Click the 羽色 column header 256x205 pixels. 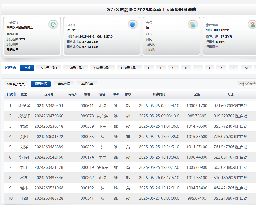click(102, 94)
